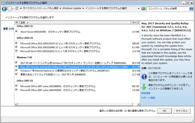
Task: Click the 3.3 MB size value
Action: (x=136, y=32)
